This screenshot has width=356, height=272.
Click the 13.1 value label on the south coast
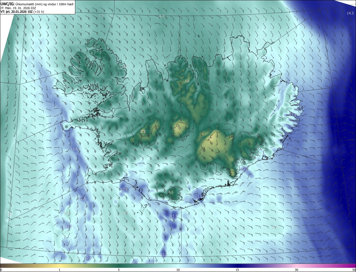pyautogui.click(x=199, y=197)
